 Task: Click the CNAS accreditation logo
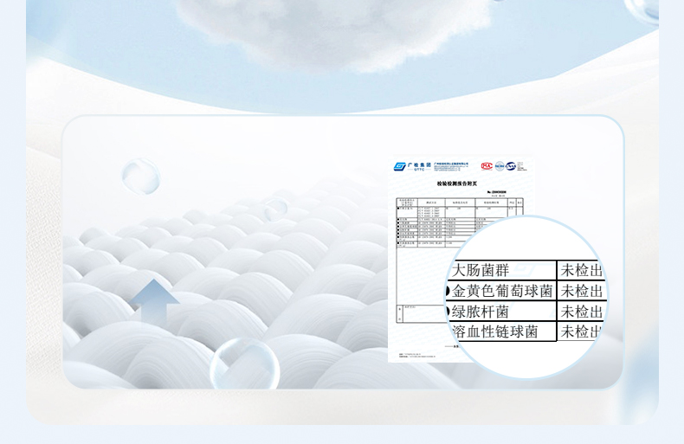pyautogui.click(x=512, y=165)
